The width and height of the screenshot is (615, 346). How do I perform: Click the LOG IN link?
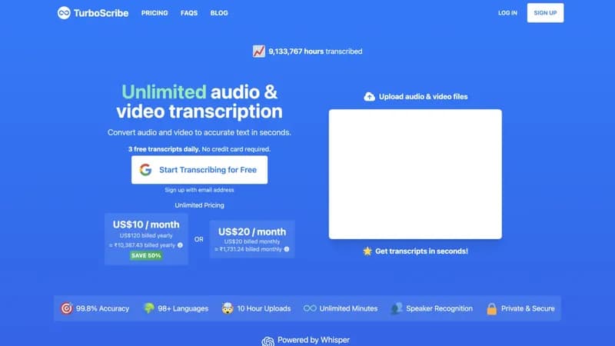tap(507, 13)
